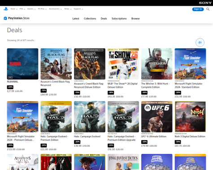213x170 pixels.
Task: Click 'The Witcher 3: Wild Hunt – Complete Edition' title
Action: (x=156, y=85)
